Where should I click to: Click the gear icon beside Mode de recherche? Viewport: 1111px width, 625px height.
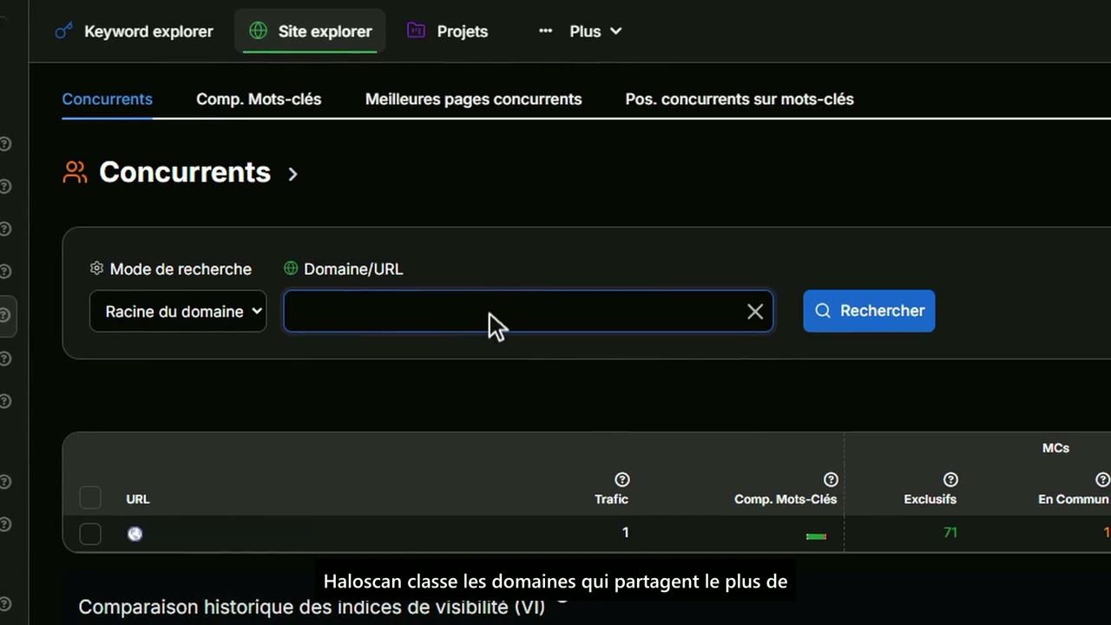(x=96, y=268)
